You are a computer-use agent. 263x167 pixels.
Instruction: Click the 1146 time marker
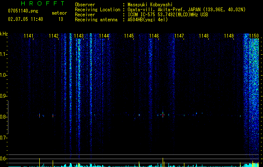tap(154, 36)
